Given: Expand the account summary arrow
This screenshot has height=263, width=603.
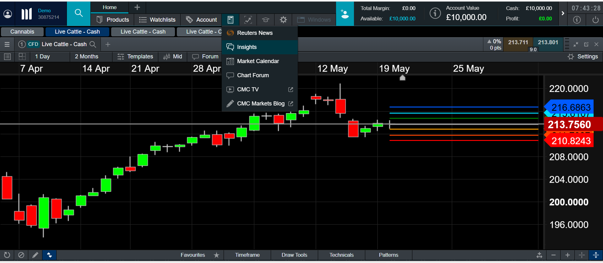Looking at the screenshot, I should click(563, 13).
